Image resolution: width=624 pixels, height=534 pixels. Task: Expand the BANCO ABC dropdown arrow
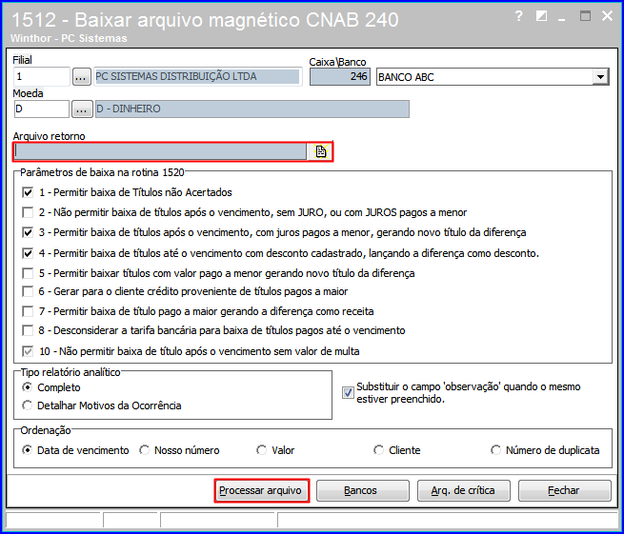(600, 77)
